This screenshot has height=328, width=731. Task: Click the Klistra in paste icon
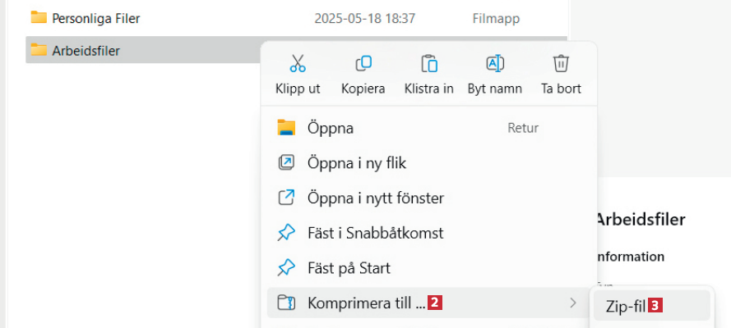coord(428,63)
